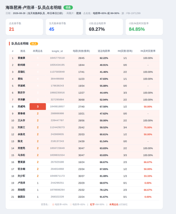176x214 pixels.
Task: Click the green 优选 badge beside the title
Action: (x=68, y=8)
